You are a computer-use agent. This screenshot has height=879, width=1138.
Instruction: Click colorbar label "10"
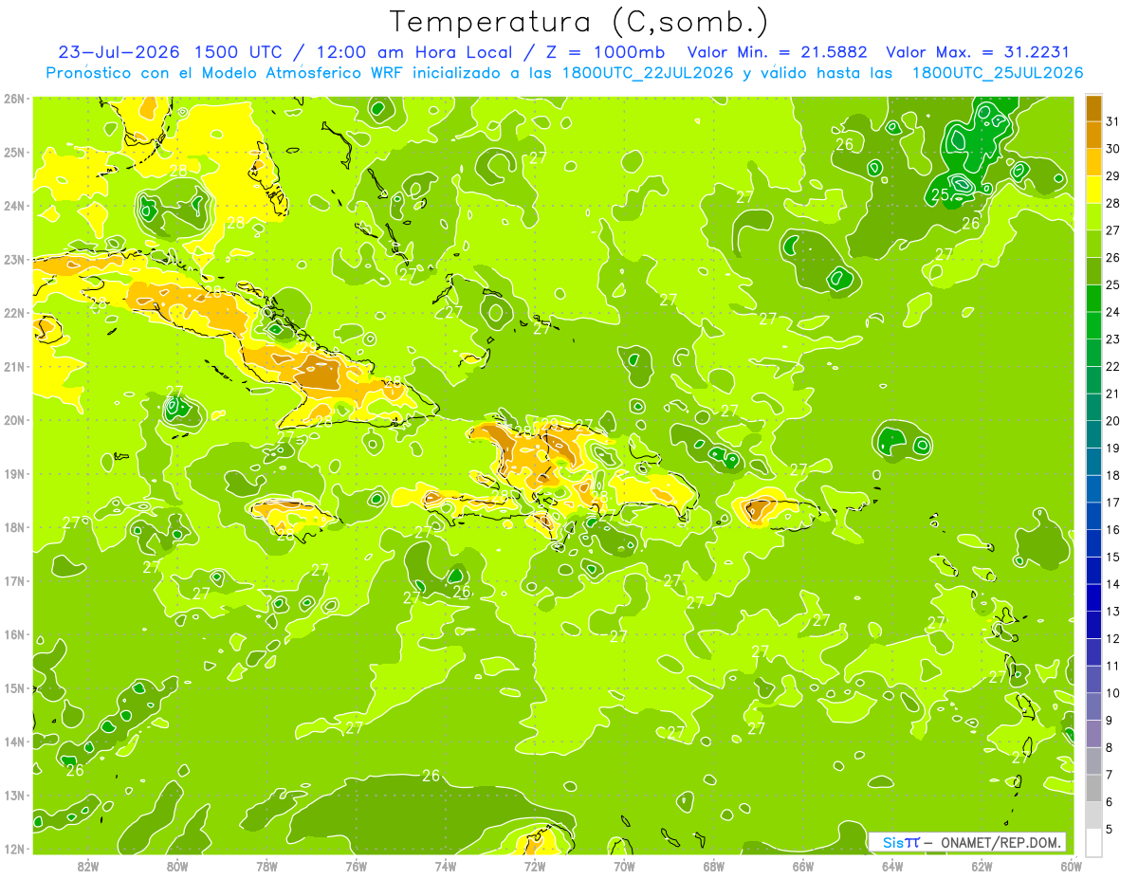[x=1113, y=693]
